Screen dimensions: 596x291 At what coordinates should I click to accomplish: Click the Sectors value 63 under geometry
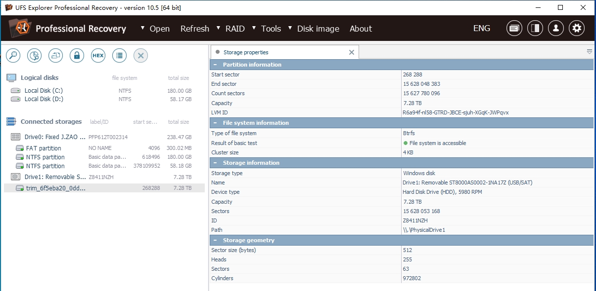click(x=406, y=269)
